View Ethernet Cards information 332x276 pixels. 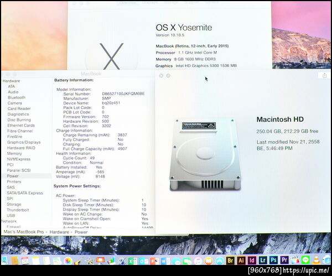click(x=21, y=126)
